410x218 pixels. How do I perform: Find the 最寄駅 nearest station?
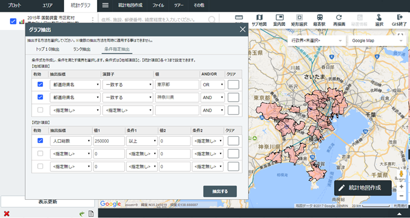pos(319,21)
